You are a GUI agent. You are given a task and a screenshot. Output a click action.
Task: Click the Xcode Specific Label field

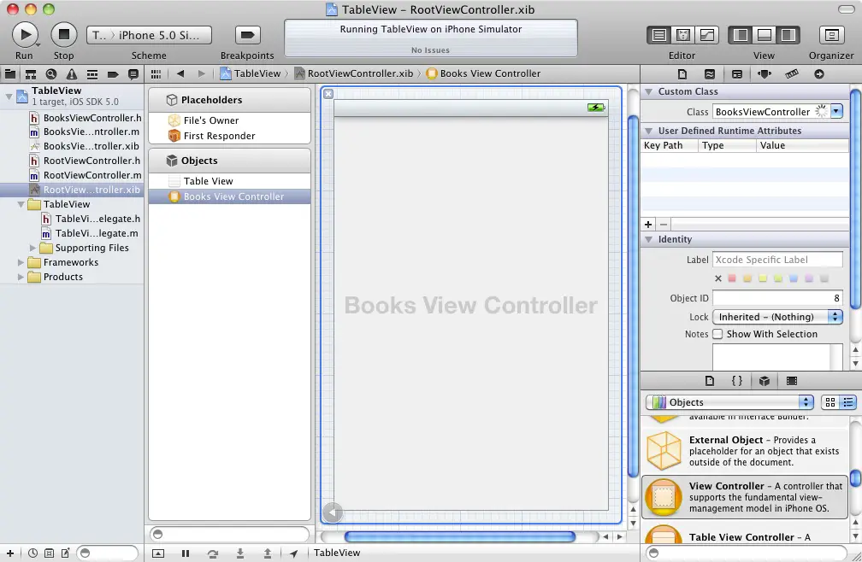point(777,260)
